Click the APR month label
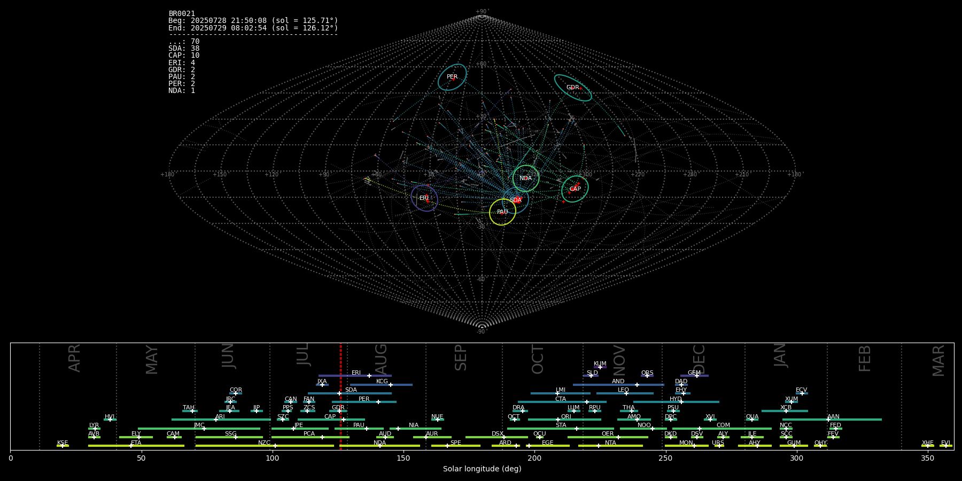962x481 pixels. tap(74, 358)
